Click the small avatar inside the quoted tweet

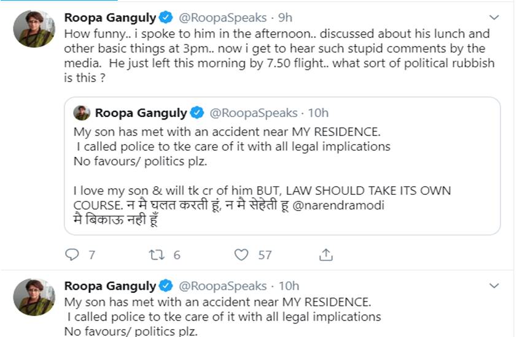tap(82, 113)
